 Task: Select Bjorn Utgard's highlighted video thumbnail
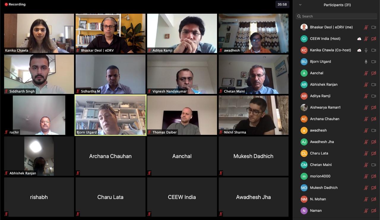[x=110, y=115]
